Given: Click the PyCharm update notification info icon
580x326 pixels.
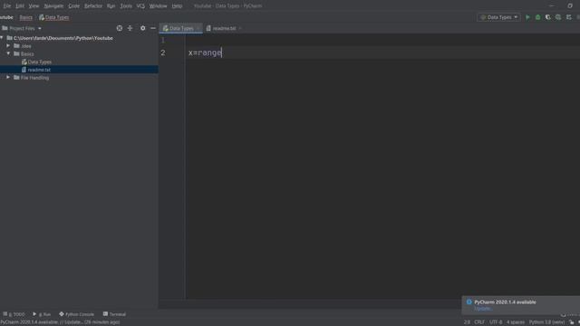Looking at the screenshot, I should pos(469,302).
